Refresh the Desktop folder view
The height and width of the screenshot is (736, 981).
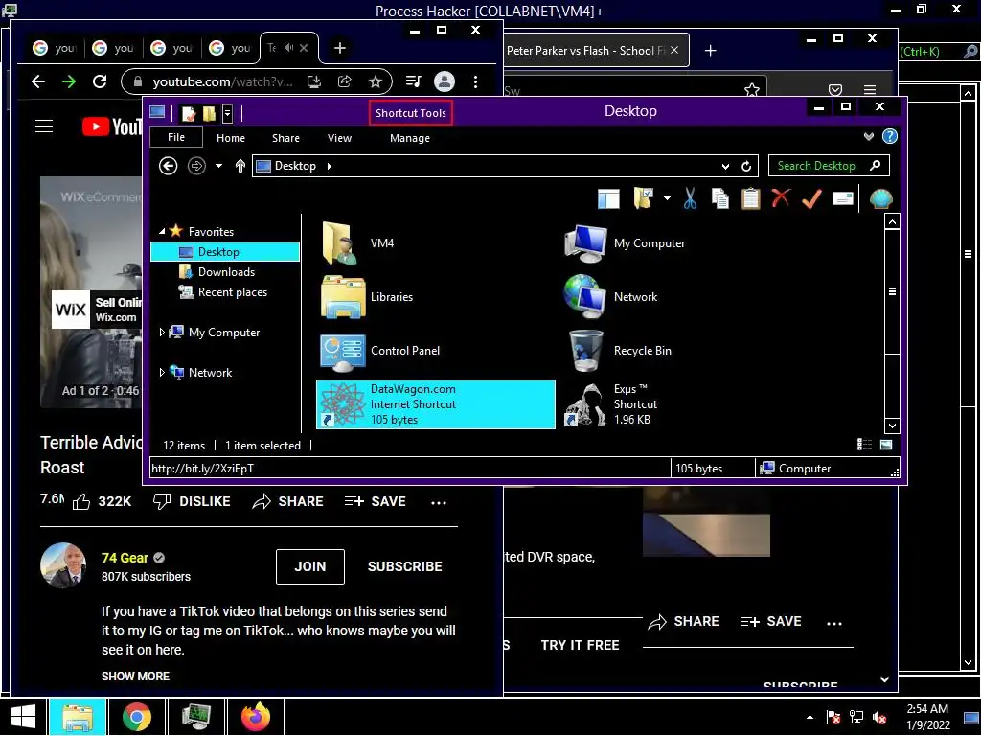746,166
